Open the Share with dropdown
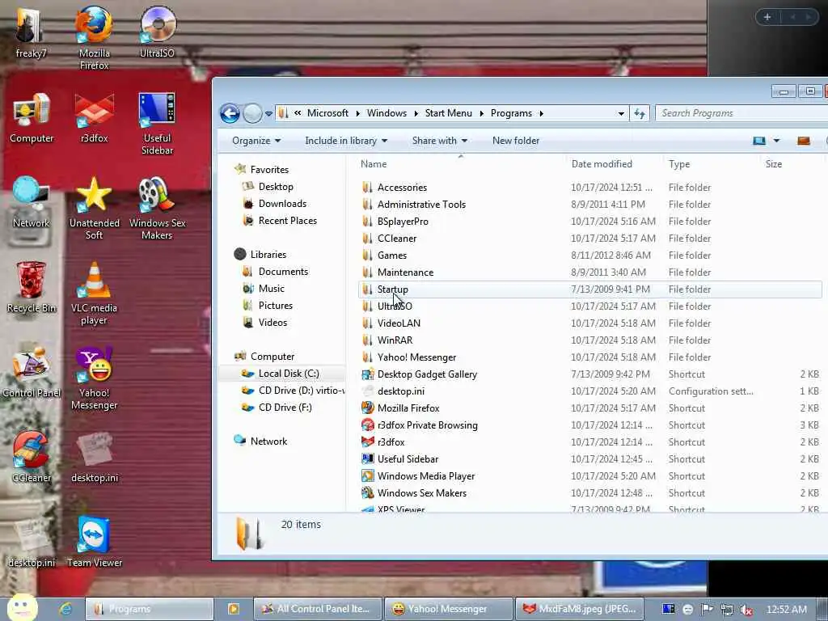This screenshot has height=621, width=828. [x=439, y=141]
